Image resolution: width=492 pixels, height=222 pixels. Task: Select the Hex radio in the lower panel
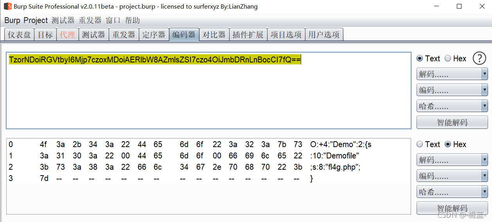pos(456,144)
